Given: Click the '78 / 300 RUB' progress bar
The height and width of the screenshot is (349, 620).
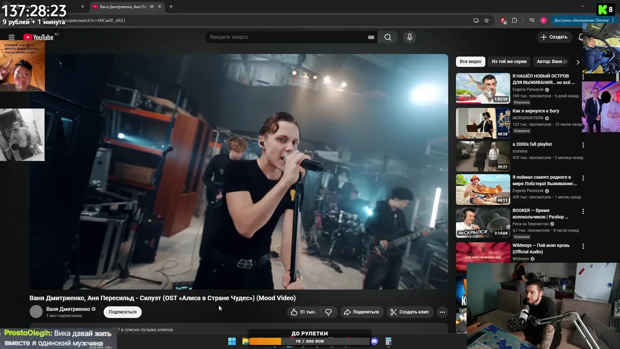Looking at the screenshot, I should [x=310, y=341].
